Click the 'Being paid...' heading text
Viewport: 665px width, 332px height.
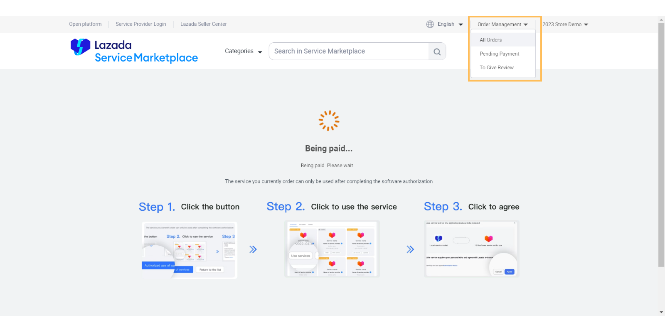click(x=329, y=149)
